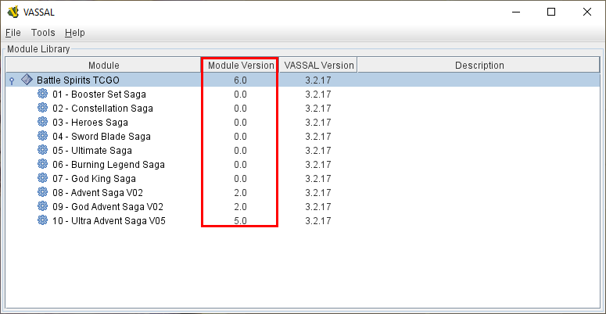Viewport: 606px width, 314px height.
Task: Maximize the VASSAL window
Action: 551,12
